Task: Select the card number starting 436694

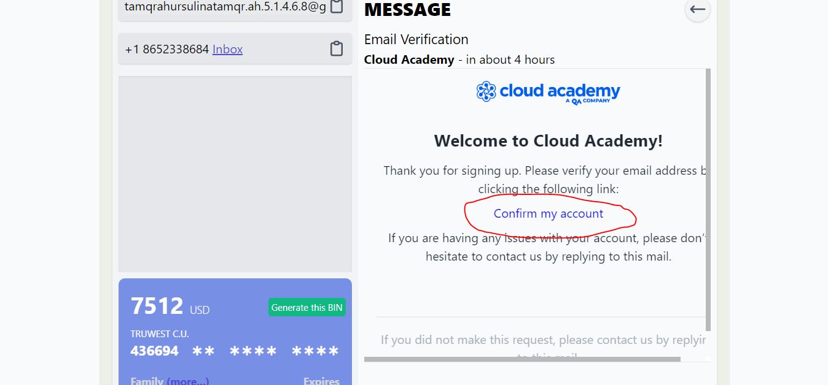Action: tap(235, 351)
